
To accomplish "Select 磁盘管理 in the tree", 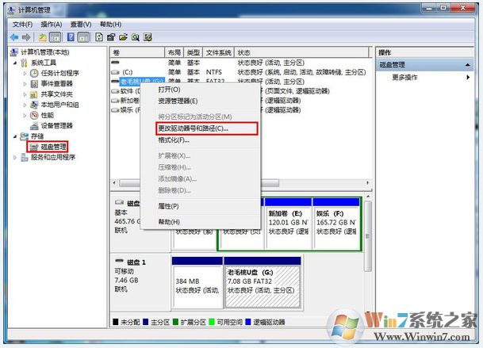I will click(x=53, y=147).
